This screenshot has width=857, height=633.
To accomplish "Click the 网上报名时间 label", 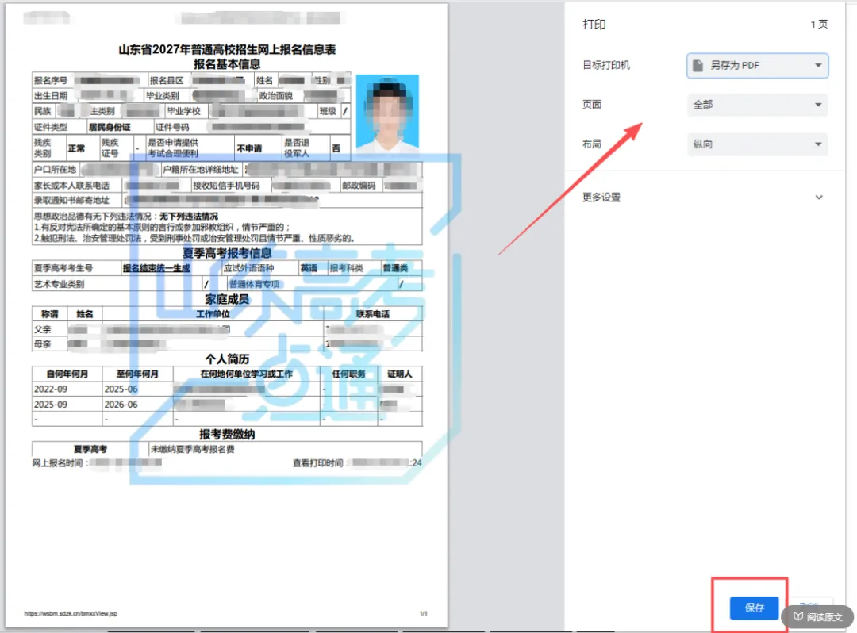I will click(x=57, y=463).
